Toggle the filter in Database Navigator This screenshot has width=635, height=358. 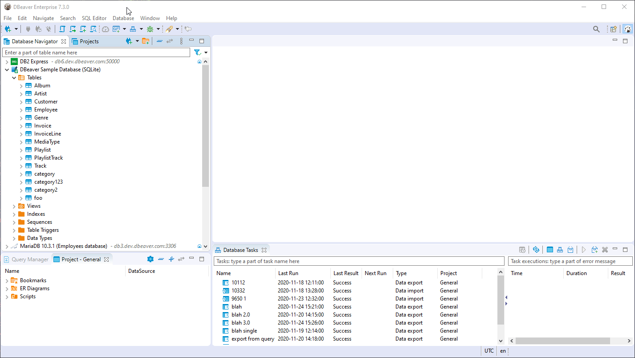coord(197,52)
